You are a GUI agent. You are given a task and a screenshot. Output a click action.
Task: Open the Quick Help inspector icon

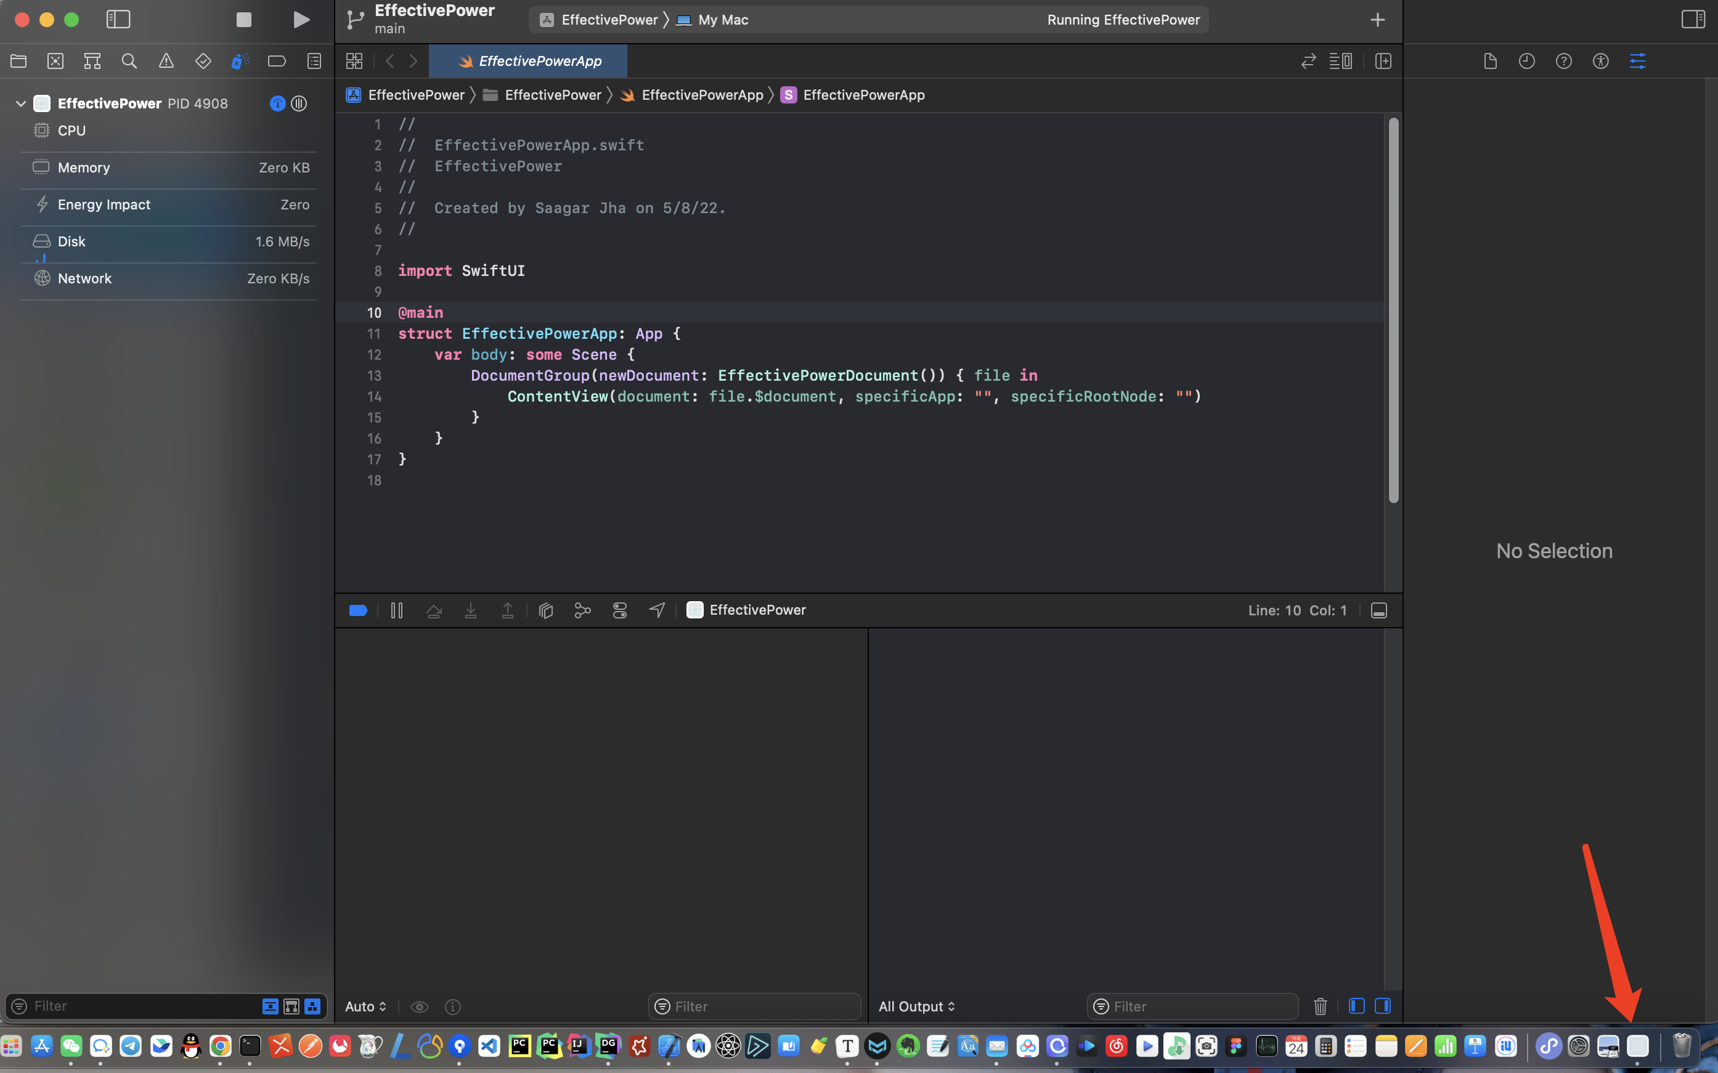point(1563,61)
